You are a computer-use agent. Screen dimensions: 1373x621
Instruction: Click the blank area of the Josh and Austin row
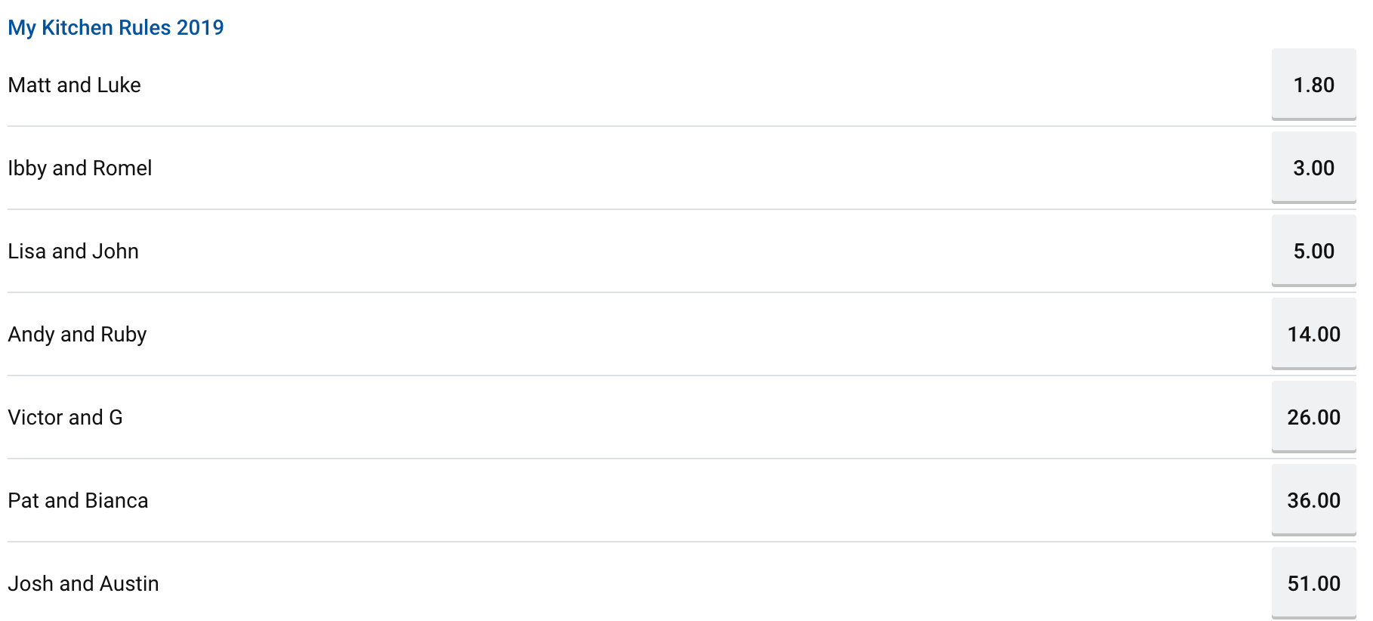click(715, 584)
